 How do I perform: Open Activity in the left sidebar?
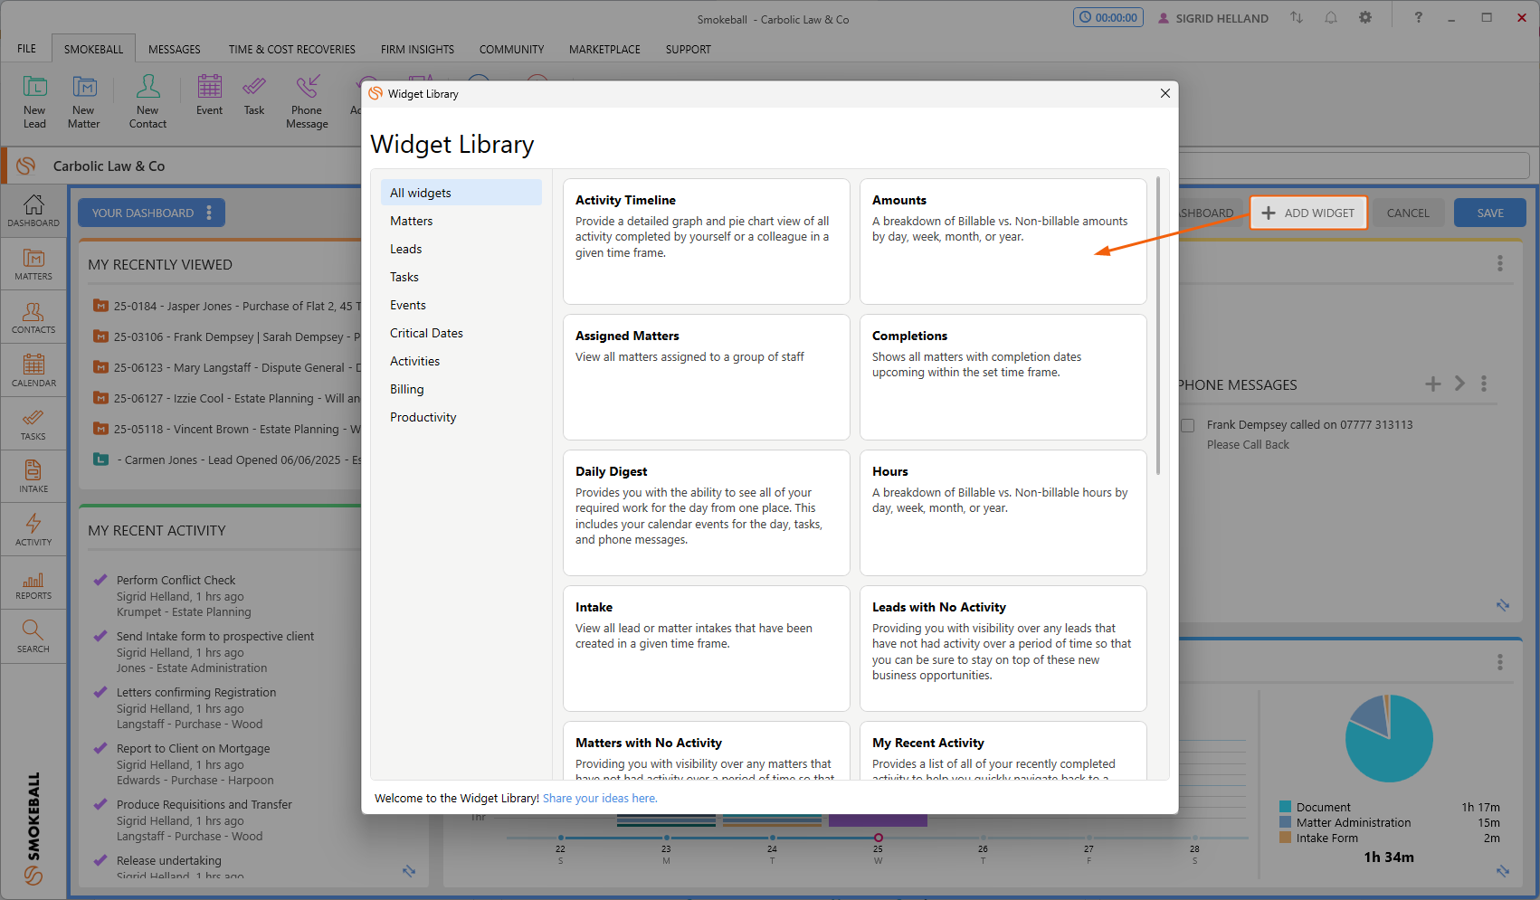pos(33,530)
